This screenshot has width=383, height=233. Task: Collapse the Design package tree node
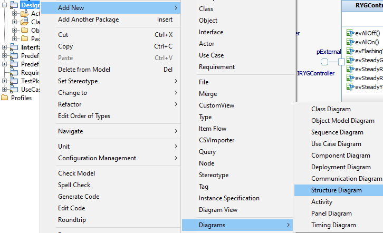point(5,5)
